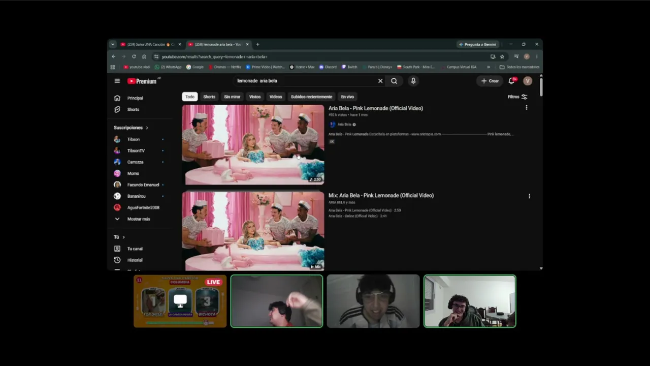Go to the YouTube Premium logo home

[x=143, y=81]
